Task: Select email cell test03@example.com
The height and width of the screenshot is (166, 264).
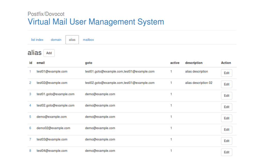Action: [x=52, y=139]
